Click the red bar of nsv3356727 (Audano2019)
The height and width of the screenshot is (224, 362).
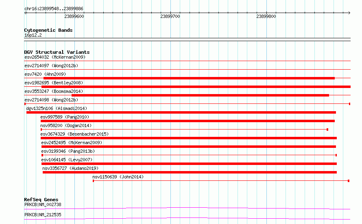190,172
